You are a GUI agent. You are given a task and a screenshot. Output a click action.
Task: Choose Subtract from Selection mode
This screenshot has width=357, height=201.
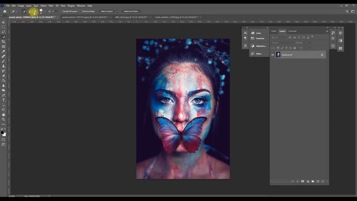(x=35, y=11)
